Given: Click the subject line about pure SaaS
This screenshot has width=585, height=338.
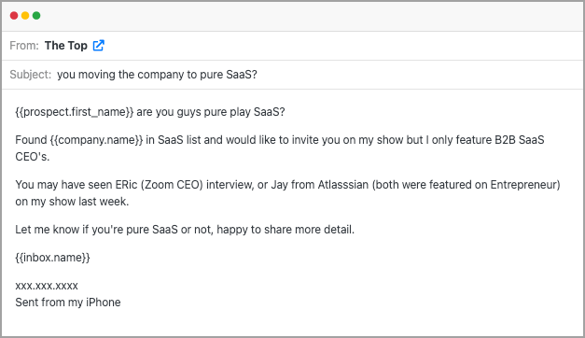Looking at the screenshot, I should pyautogui.click(x=157, y=75).
